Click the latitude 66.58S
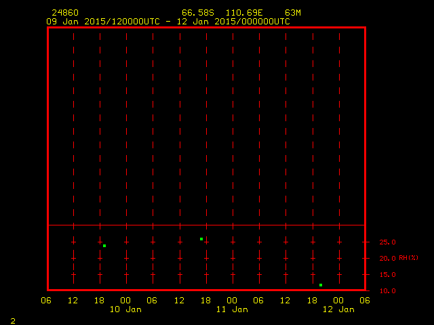Screen dimensions: 434x325 [198, 13]
